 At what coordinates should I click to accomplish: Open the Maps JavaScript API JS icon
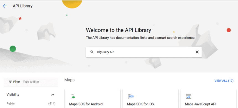(x=188, y=96)
